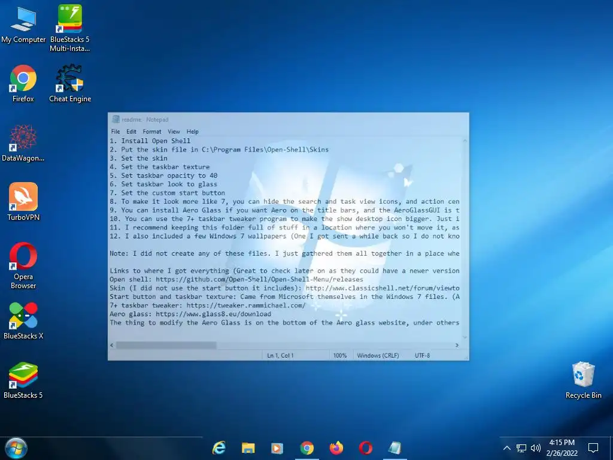This screenshot has height=460, width=613.
Task: Open Opera from the taskbar
Action: coord(366,448)
